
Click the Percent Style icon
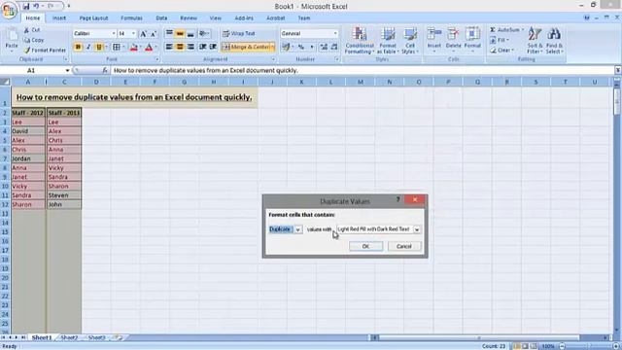pyautogui.click(x=301, y=47)
